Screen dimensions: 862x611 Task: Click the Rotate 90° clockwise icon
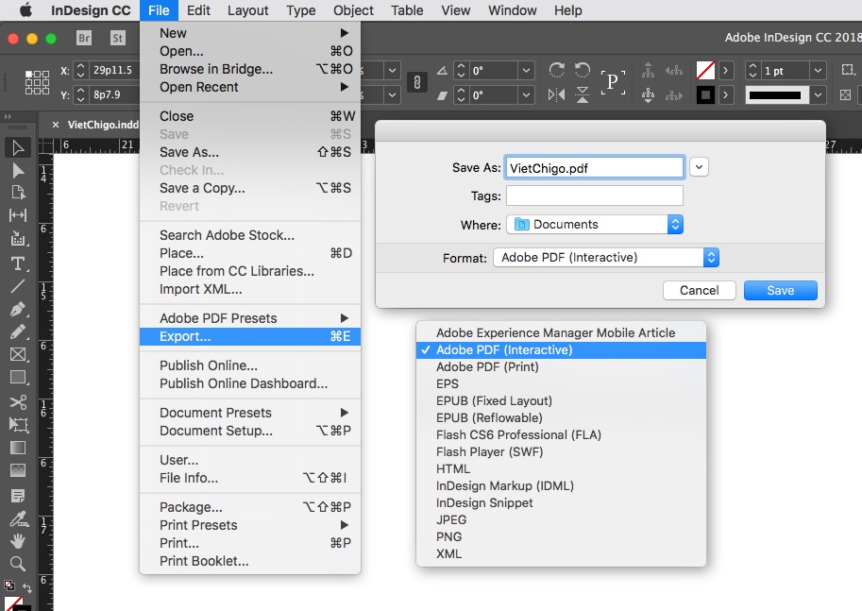click(557, 71)
